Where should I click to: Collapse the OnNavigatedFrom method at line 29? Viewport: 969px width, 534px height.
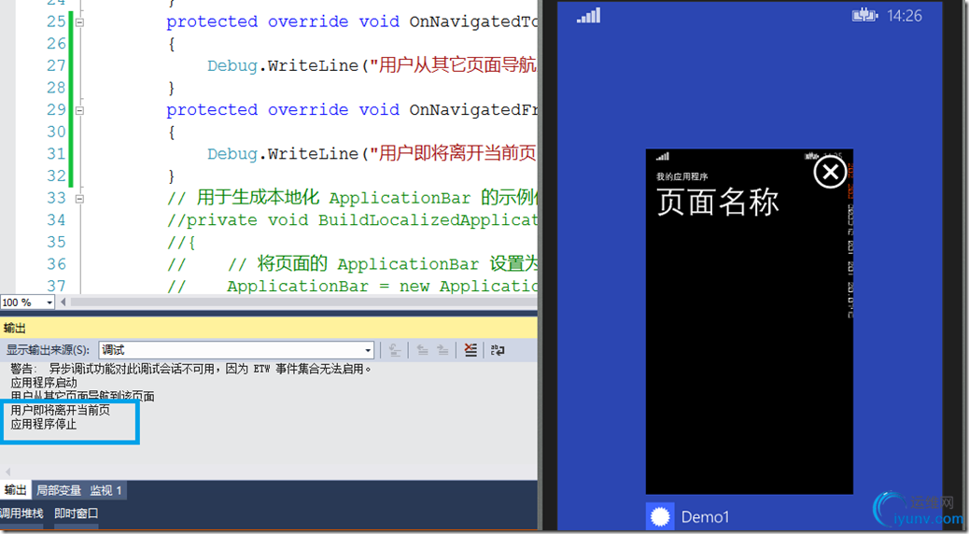[x=79, y=111]
